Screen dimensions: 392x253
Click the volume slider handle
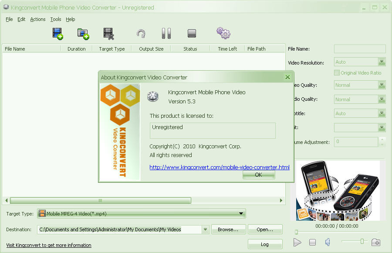tap(362, 241)
